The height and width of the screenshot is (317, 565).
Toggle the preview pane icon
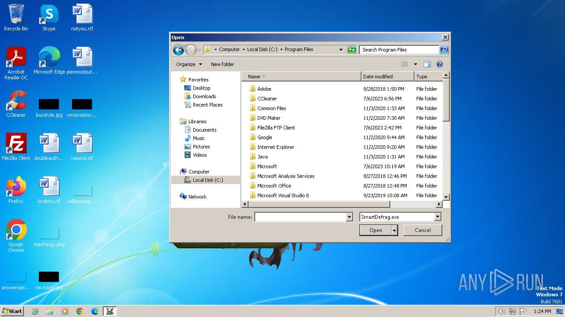[427, 64]
